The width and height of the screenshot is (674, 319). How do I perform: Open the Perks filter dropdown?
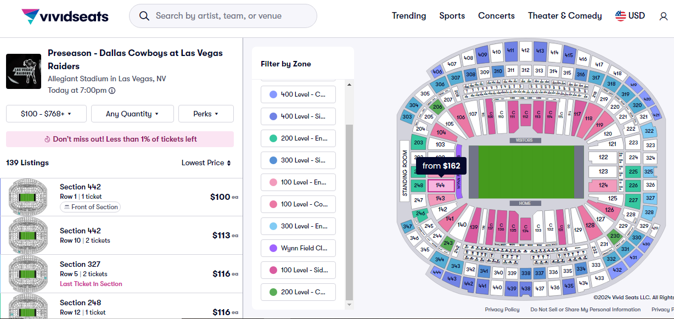[x=206, y=114]
